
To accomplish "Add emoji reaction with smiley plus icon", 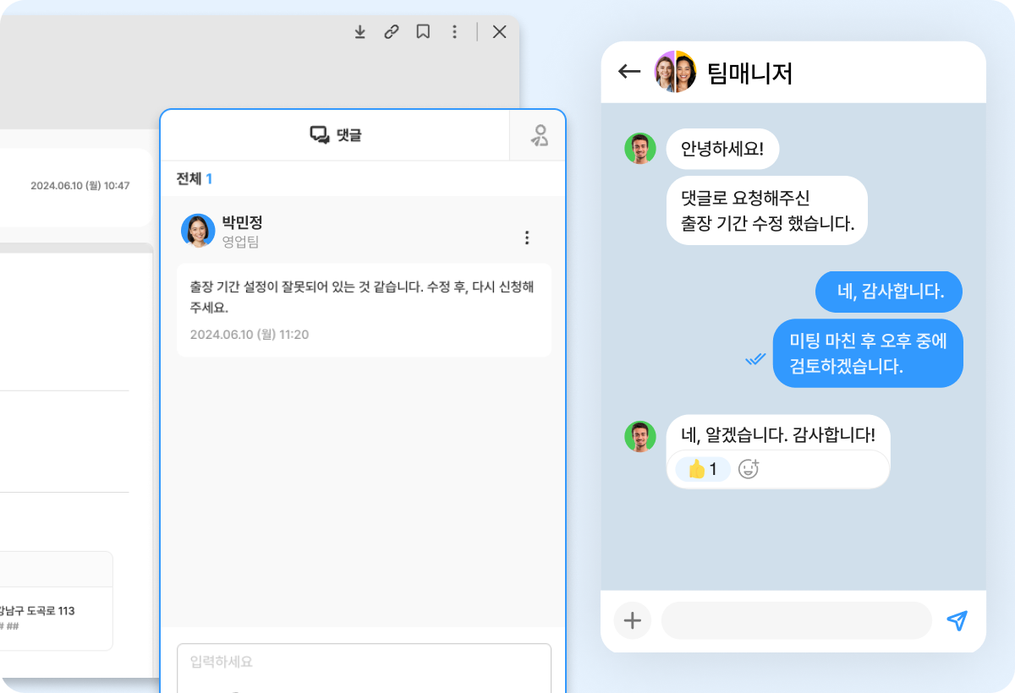I will point(749,469).
